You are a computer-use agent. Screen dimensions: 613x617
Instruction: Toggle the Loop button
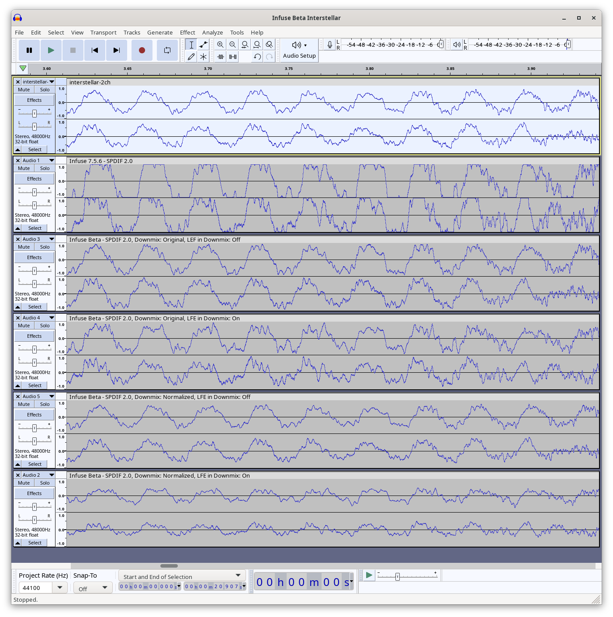(167, 50)
